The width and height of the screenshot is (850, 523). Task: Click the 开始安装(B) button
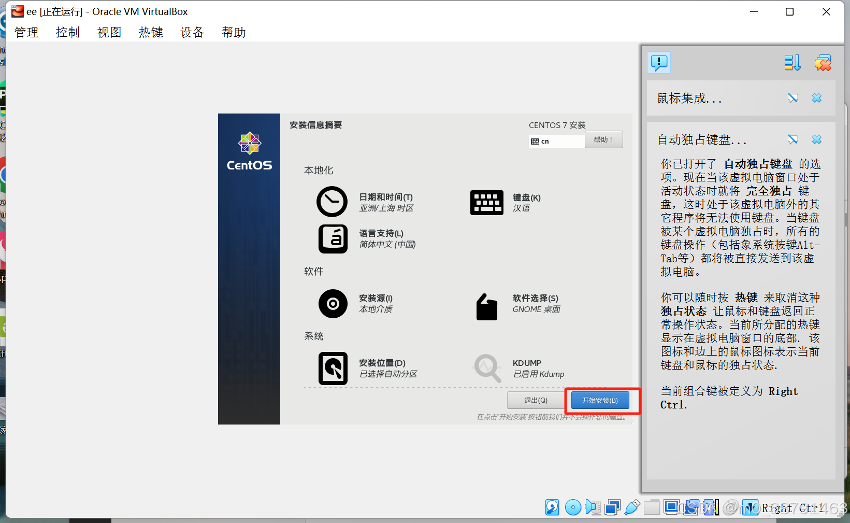coord(600,400)
